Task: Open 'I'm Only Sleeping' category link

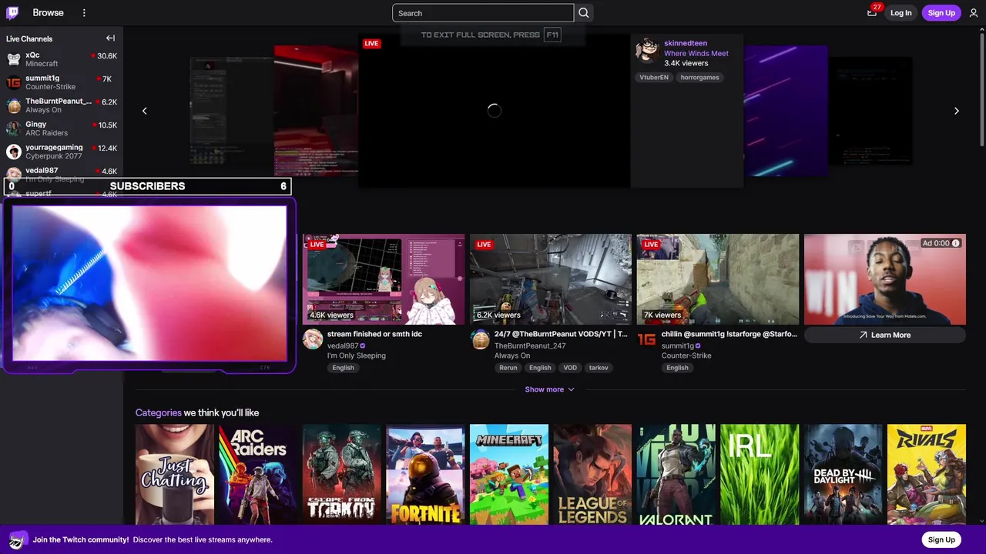Action: (x=357, y=355)
